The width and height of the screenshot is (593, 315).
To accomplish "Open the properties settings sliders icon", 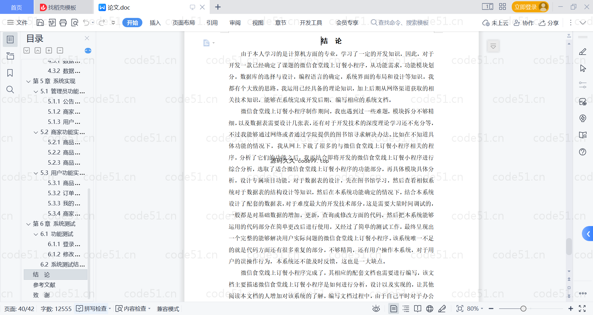I will [x=582, y=85].
